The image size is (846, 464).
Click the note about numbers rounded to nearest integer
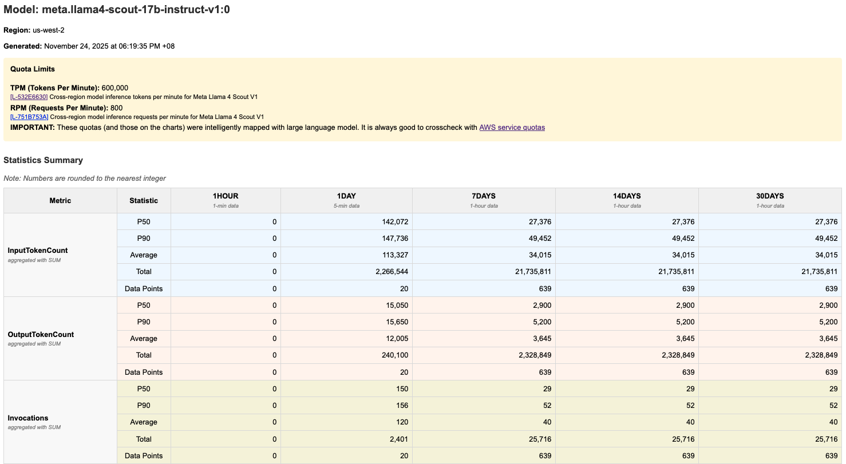point(85,179)
